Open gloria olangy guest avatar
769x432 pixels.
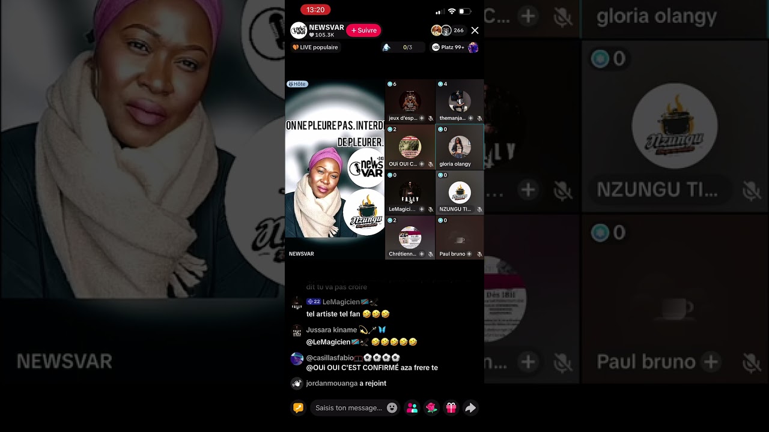(460, 147)
